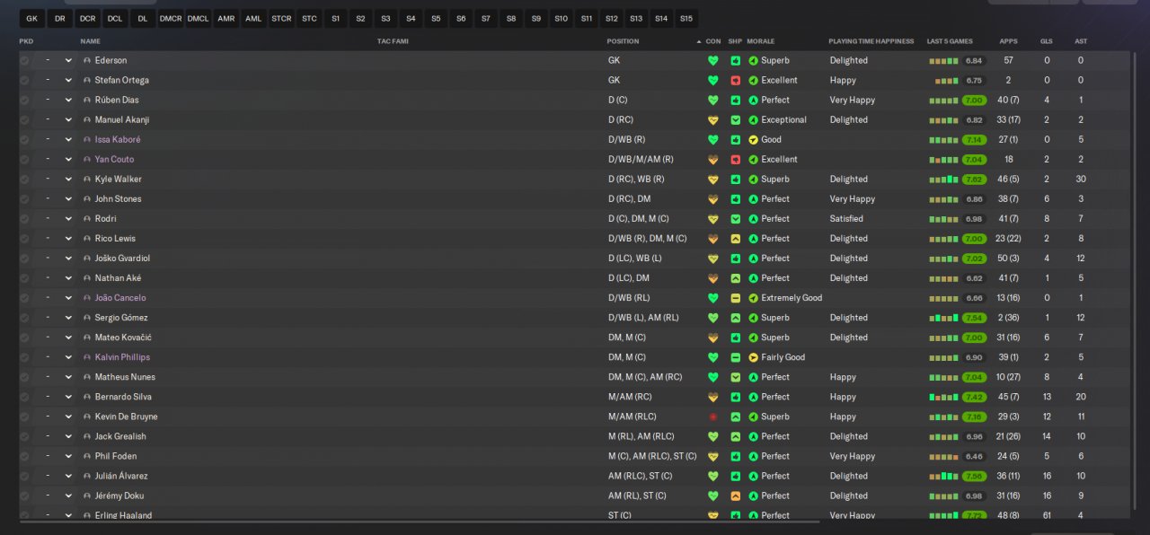Click Manuel Akanji's yellow condition heart icon

713,120
